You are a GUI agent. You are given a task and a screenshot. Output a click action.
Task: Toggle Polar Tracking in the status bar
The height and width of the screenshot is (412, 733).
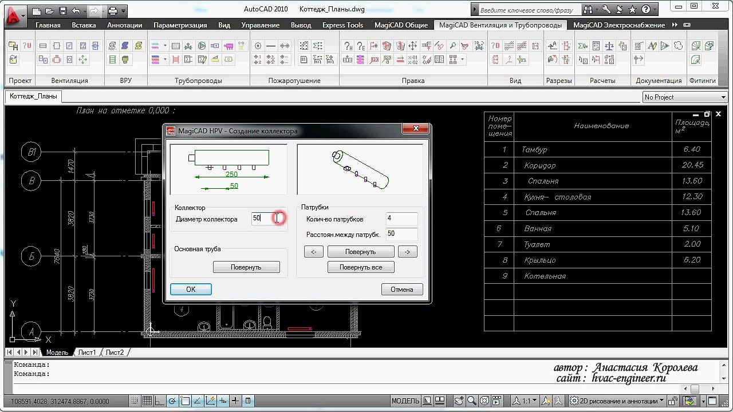(172, 401)
